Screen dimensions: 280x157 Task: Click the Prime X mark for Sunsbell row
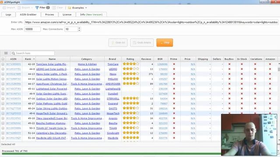pyautogui.click(x=174, y=94)
